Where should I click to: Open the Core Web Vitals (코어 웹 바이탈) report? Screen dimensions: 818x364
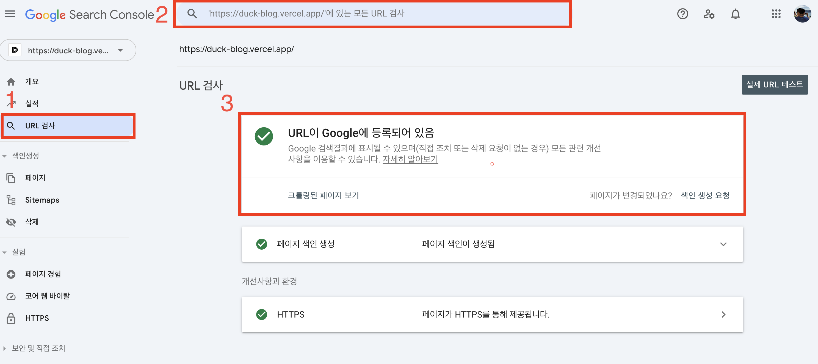point(47,296)
